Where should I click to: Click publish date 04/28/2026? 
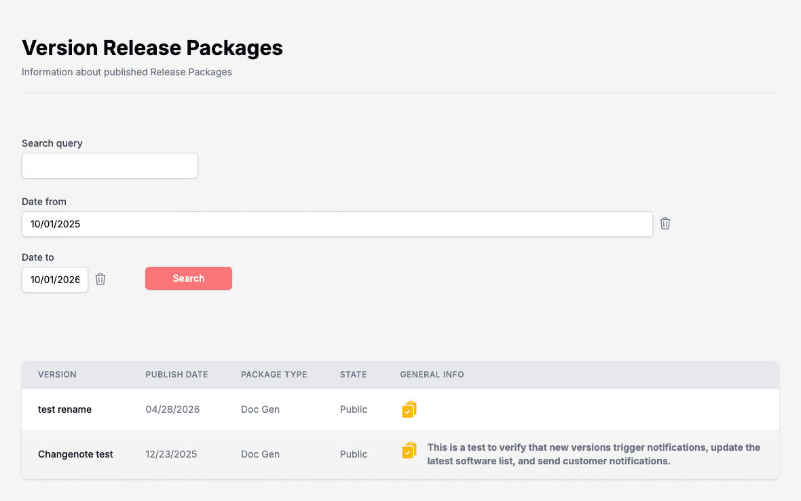pyautogui.click(x=172, y=409)
